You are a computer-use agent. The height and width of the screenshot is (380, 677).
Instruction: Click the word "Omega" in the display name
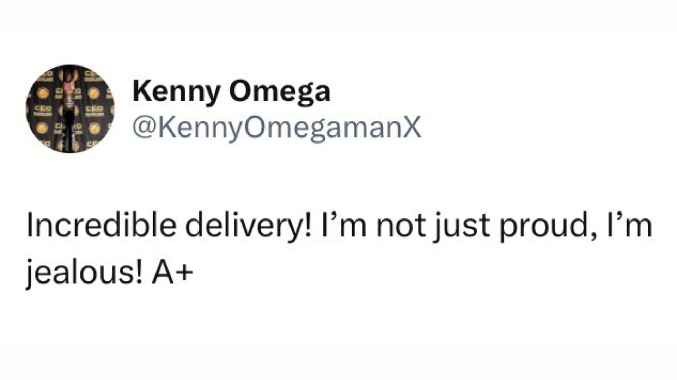[280, 92]
